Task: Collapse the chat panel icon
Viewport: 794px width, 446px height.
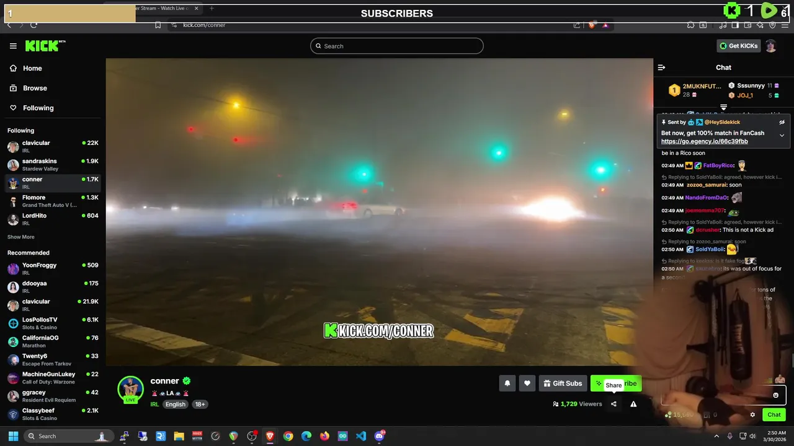Action: point(661,68)
